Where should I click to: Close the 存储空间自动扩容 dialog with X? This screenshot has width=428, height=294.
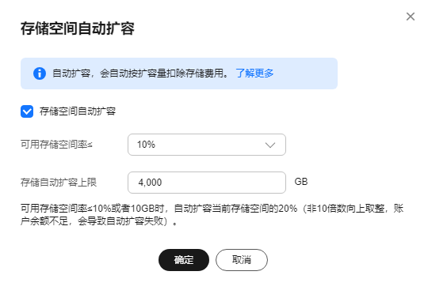click(411, 17)
